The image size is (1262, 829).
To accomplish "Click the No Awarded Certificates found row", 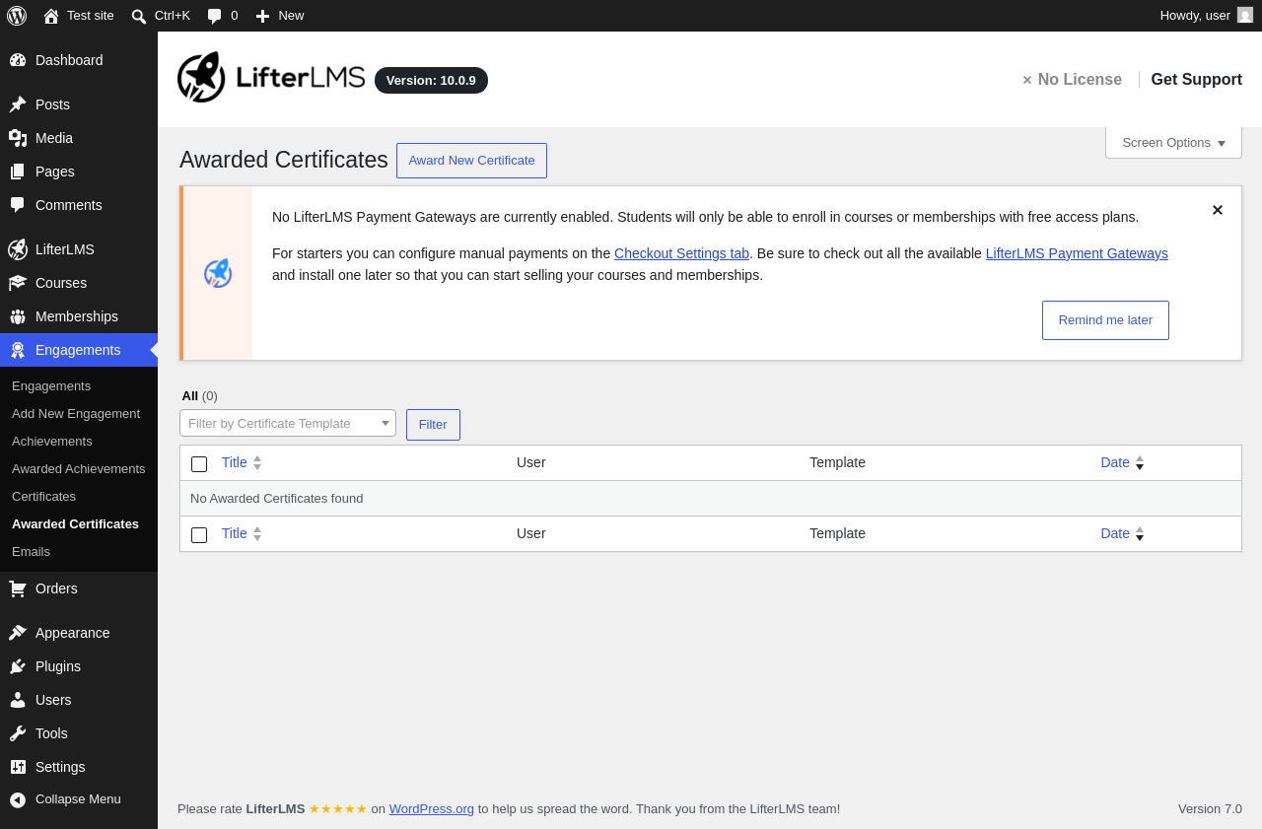I will tap(711, 499).
